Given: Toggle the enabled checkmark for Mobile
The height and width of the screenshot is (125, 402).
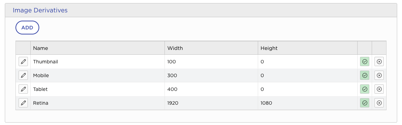Looking at the screenshot, I should (364, 75).
